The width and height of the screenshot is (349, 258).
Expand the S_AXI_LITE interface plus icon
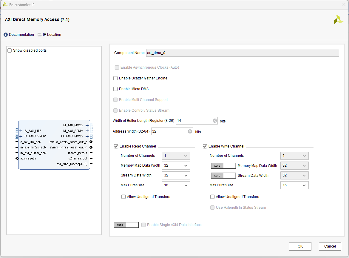[21, 131]
